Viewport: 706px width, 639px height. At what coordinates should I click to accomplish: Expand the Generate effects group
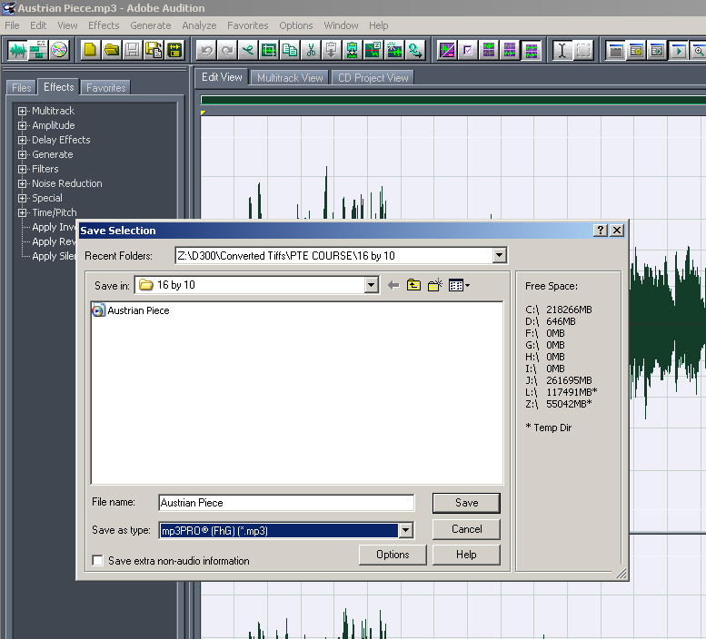(x=22, y=154)
